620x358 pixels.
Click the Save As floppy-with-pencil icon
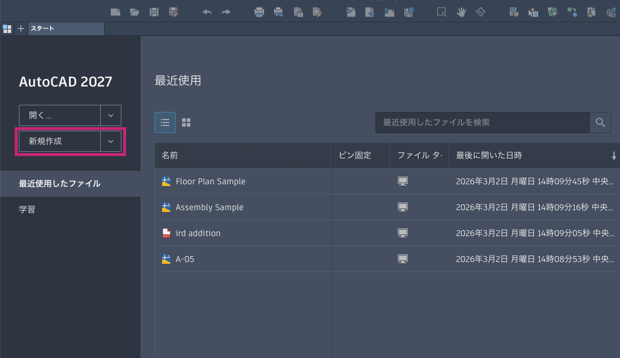[174, 12]
